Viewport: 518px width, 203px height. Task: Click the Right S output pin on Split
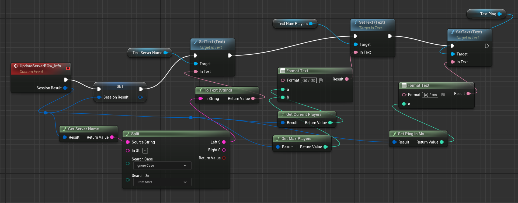pyautogui.click(x=224, y=150)
